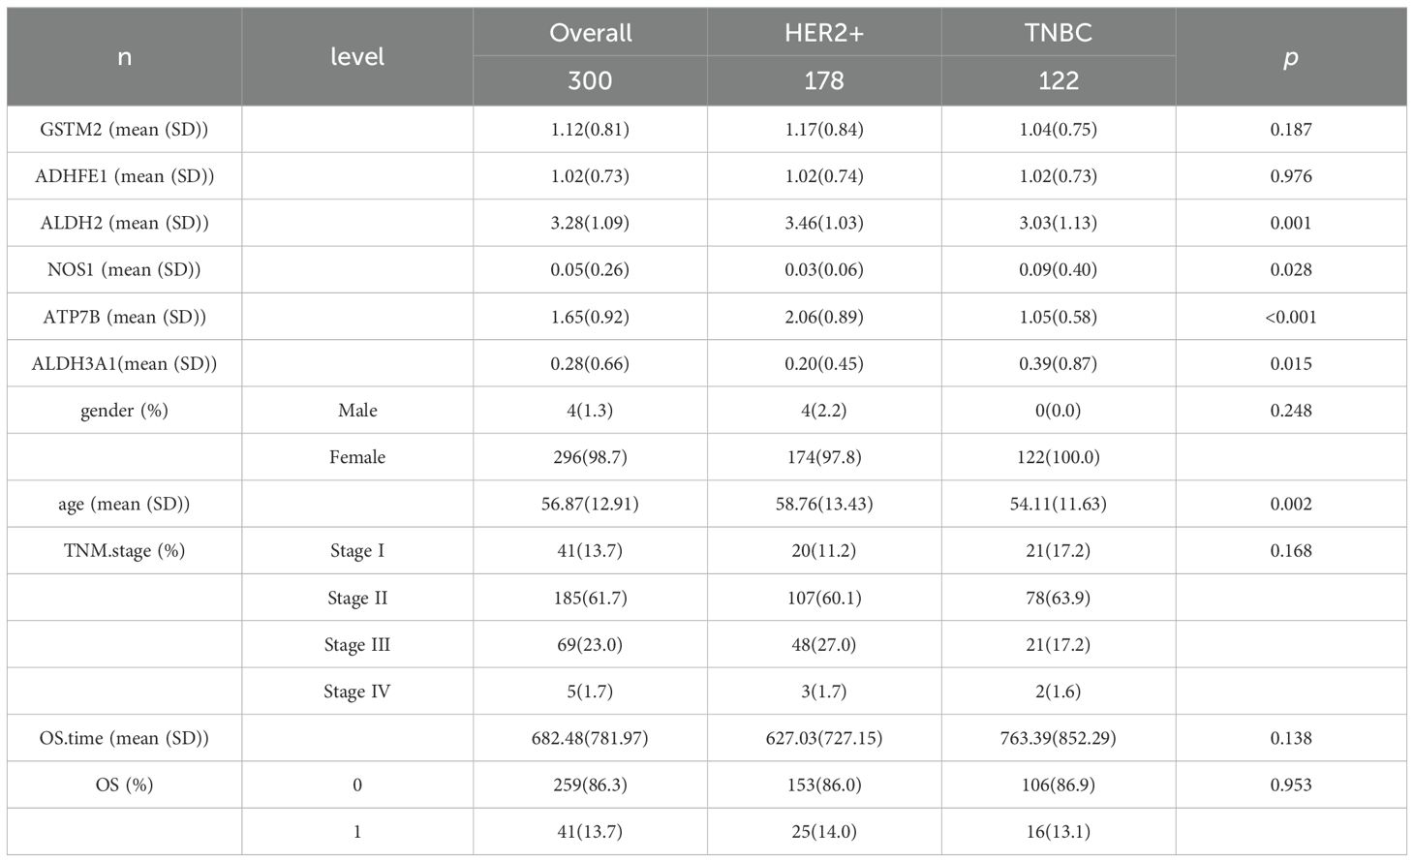Screen dimensions: 1414x862
Task: Select the italic "p" column header
Action: [x=1290, y=57]
